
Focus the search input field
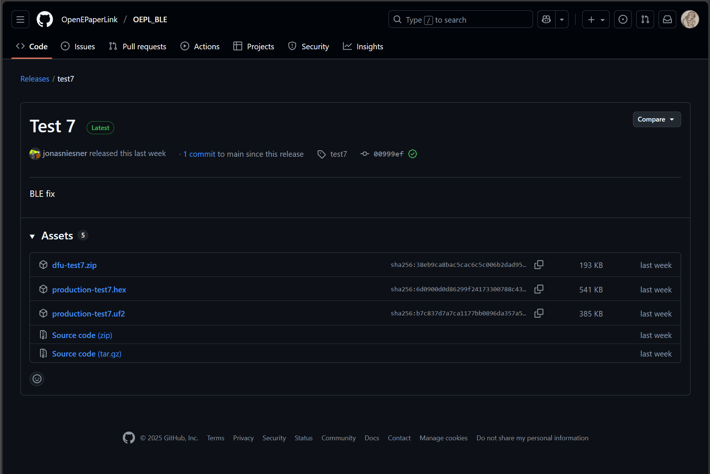(460, 20)
